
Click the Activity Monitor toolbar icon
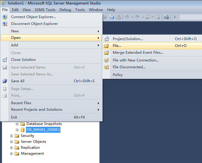(x=166, y=17)
